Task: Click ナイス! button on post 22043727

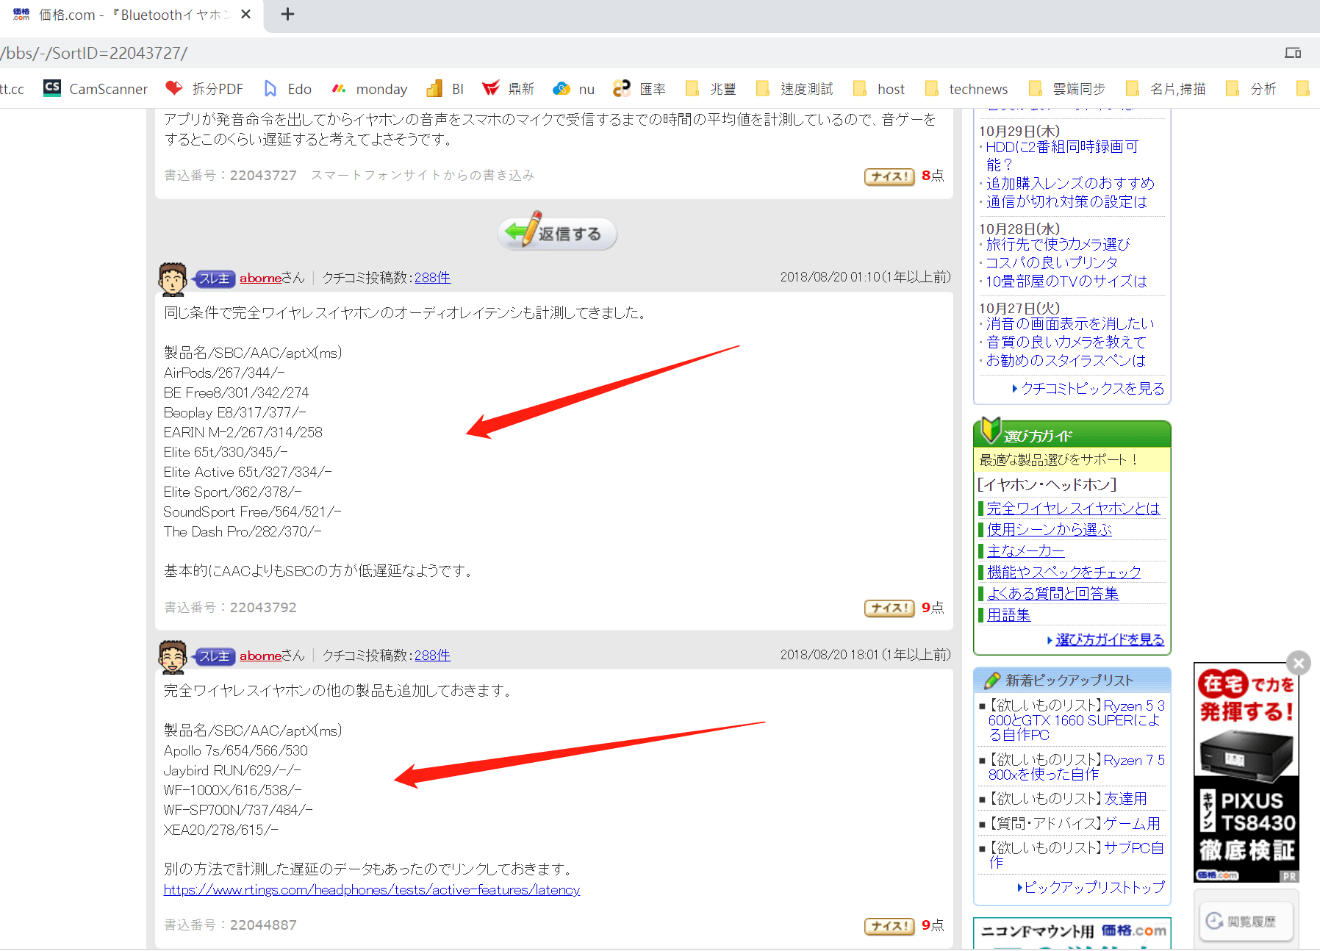Action: click(x=889, y=176)
